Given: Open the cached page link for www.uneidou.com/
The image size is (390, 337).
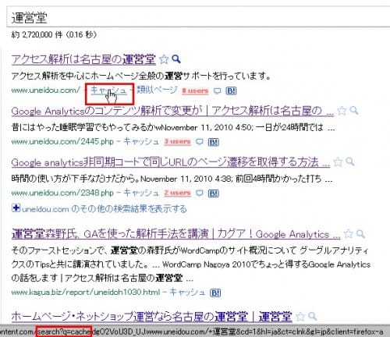Looking at the screenshot, I should pyautogui.click(x=108, y=90).
